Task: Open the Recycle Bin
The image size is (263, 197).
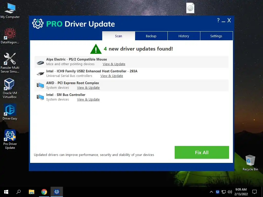Action: [250, 163]
